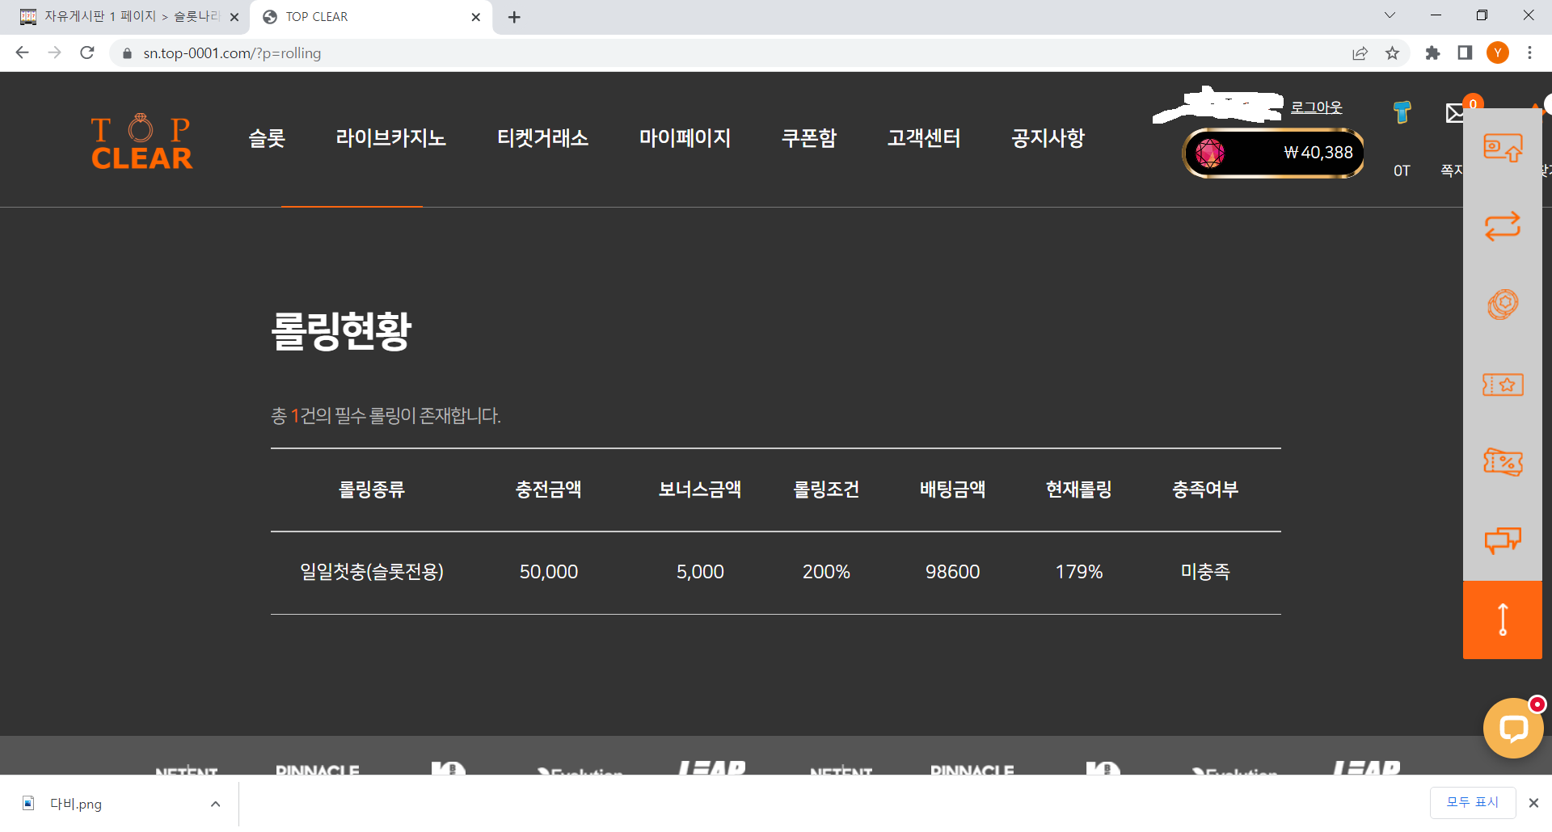
Task: Go forward in browser history
Action: pyautogui.click(x=54, y=53)
